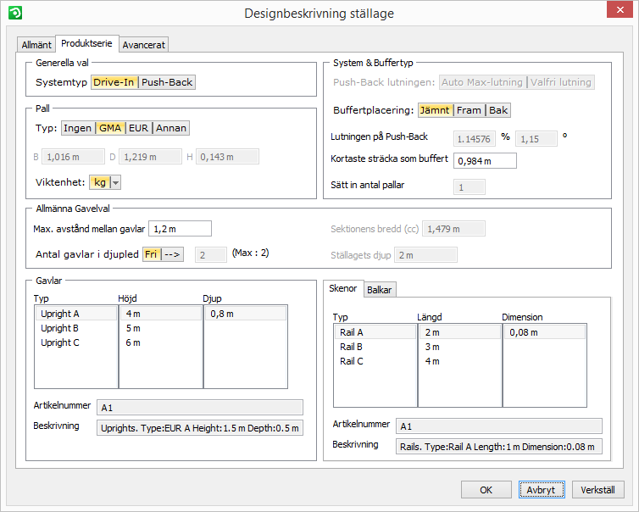Viewport: 639px width, 512px height.
Task: Choose pallet type EUR
Action: (138, 128)
